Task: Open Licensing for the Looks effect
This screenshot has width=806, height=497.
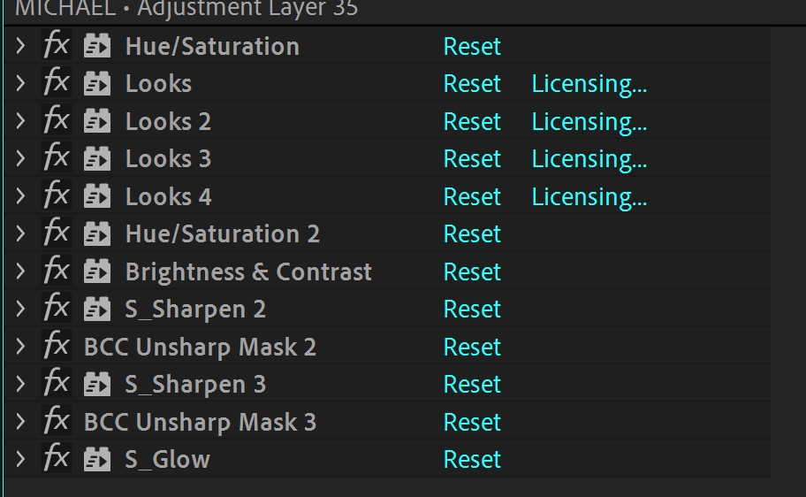Action: click(589, 84)
